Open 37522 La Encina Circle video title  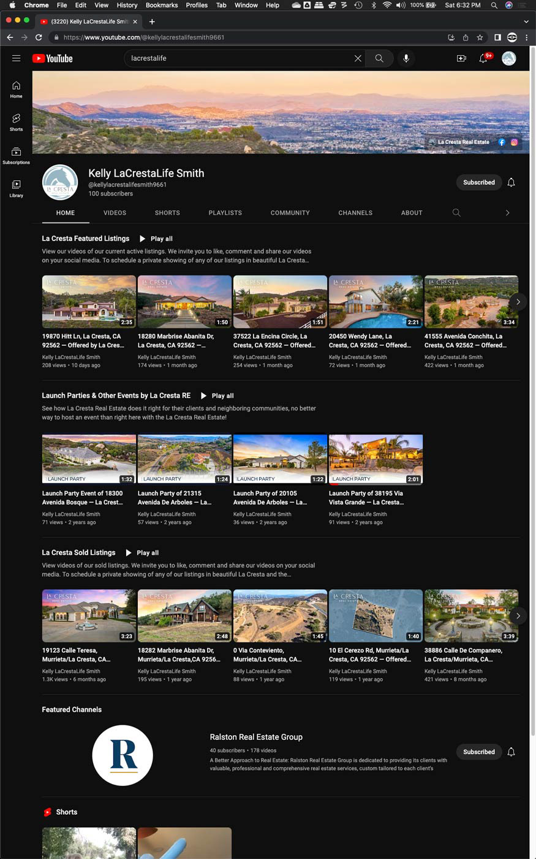(x=274, y=341)
